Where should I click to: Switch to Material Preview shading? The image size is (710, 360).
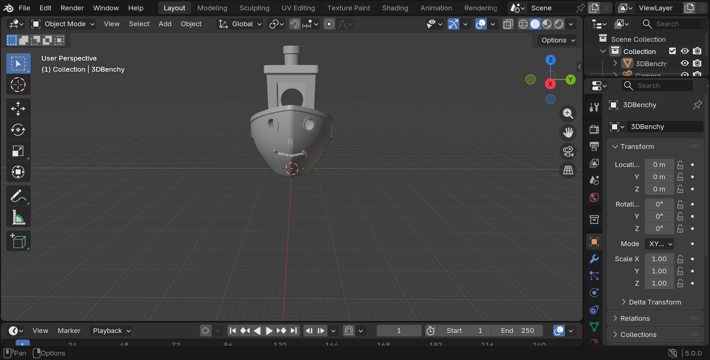coord(547,24)
